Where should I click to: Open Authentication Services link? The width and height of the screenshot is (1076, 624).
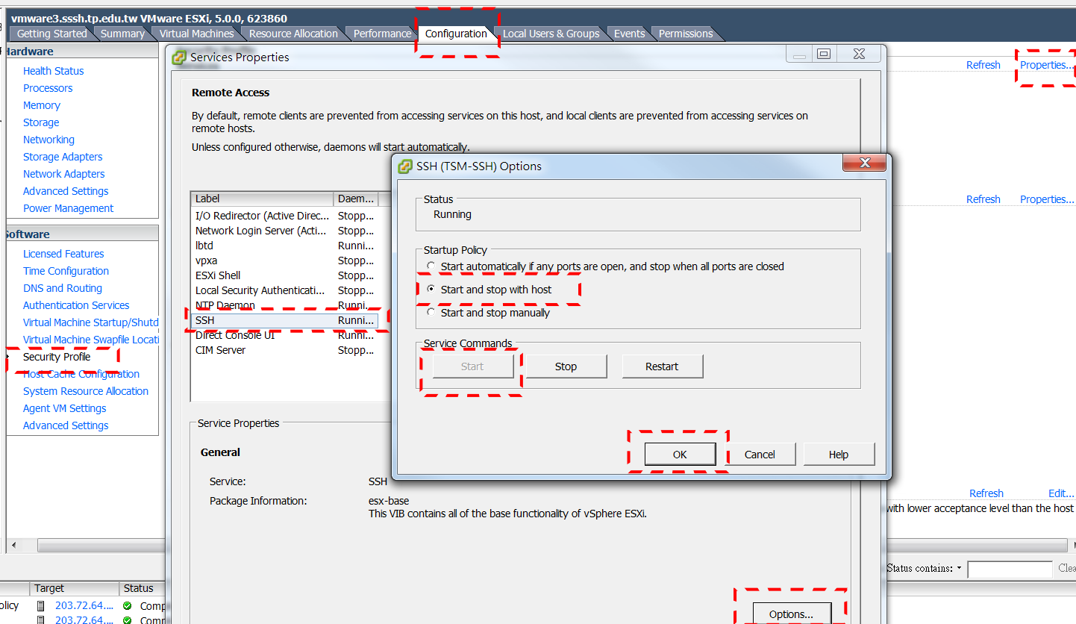(76, 305)
